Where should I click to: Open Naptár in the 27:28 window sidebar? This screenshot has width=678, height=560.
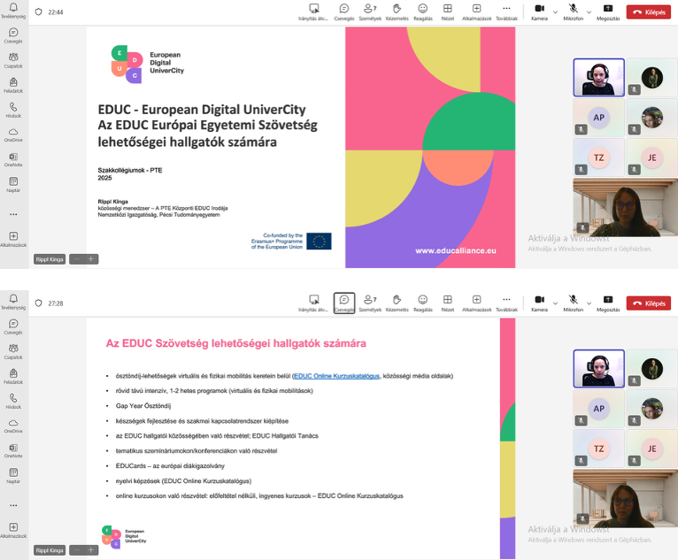[13, 476]
